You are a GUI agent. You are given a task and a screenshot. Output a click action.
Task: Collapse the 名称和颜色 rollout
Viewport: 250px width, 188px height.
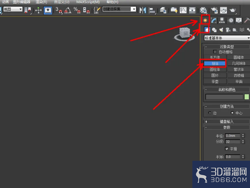click(227, 89)
